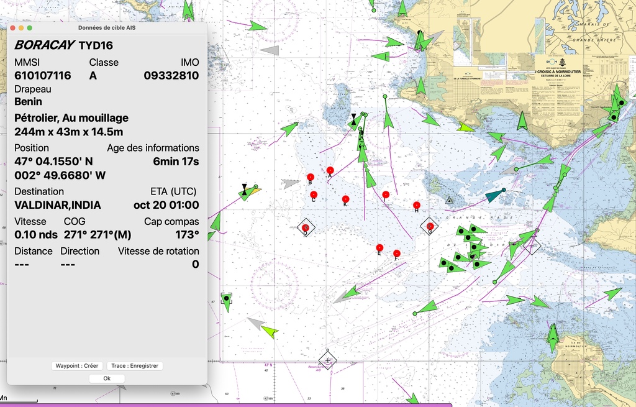Click the Trace : Enregistrer button
Viewport: 636px width, 407px height.
click(135, 366)
